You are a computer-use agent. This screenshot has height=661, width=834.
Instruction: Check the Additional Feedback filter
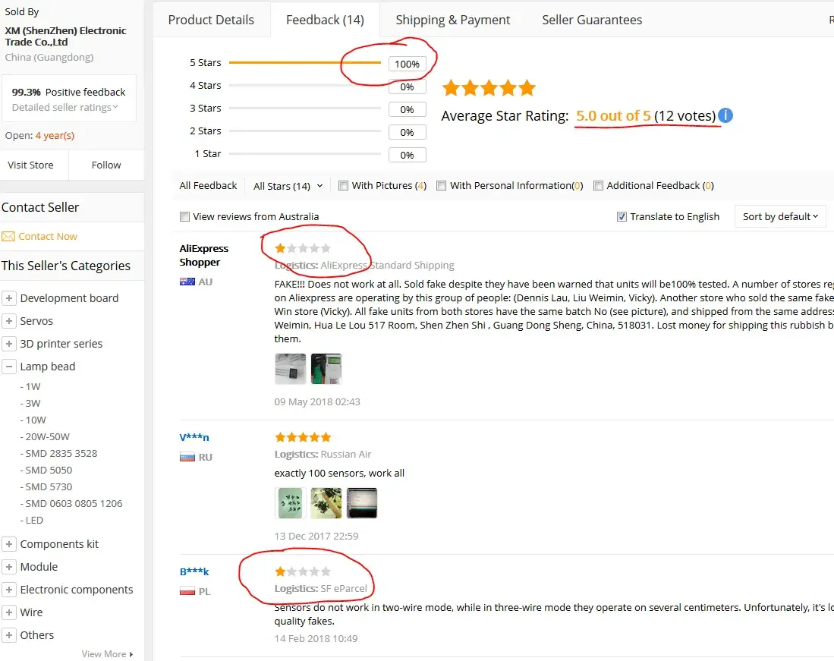[599, 185]
